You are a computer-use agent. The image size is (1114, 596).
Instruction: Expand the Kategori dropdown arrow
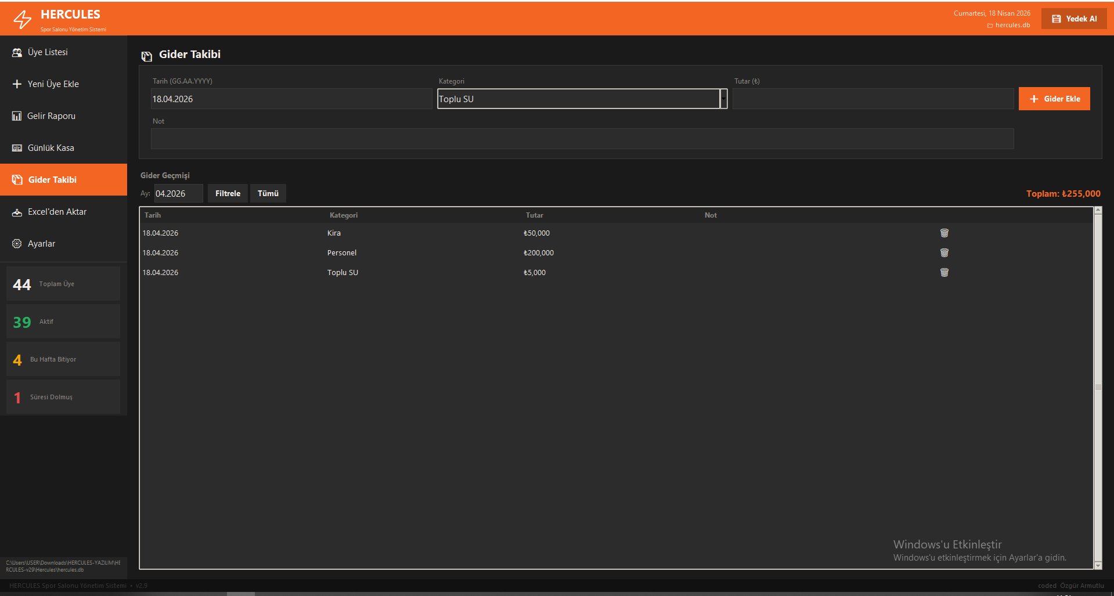point(723,99)
